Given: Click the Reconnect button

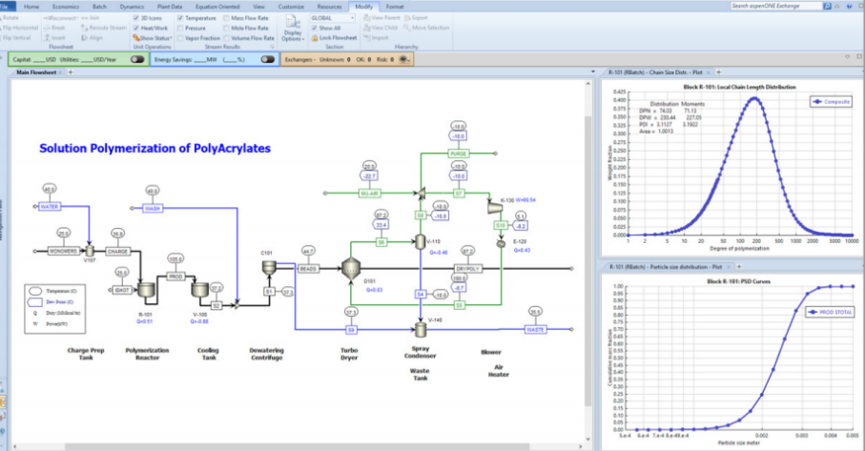Looking at the screenshot, I should pos(61,18).
